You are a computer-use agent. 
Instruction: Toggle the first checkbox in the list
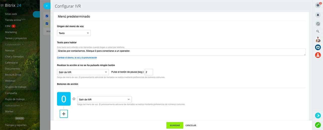coord(47,16)
